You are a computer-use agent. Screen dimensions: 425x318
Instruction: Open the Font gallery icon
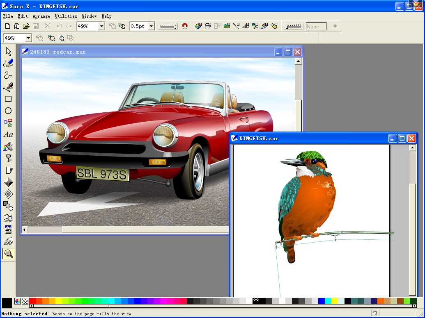[x=246, y=26]
